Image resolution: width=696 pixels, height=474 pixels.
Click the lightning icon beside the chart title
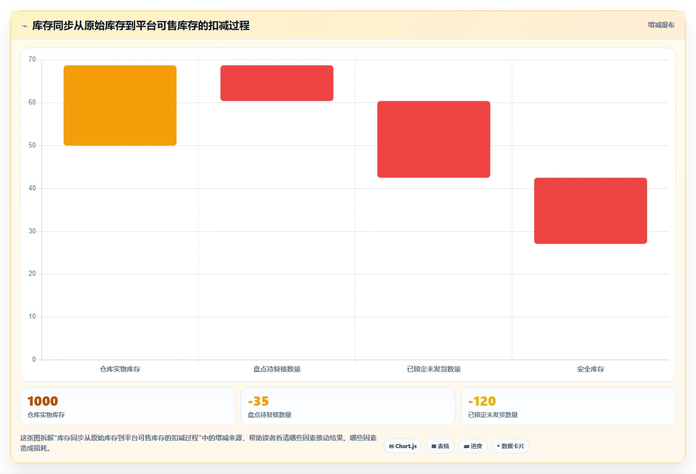tap(24, 26)
